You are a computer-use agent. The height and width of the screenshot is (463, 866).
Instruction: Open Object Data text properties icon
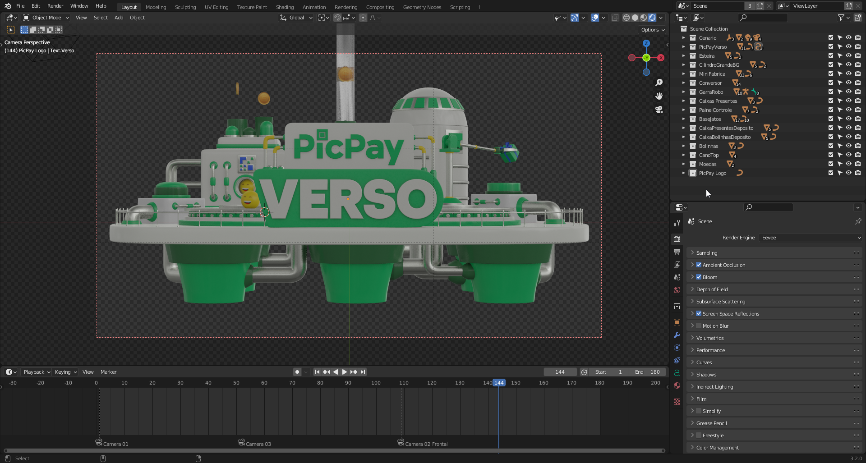click(x=677, y=373)
